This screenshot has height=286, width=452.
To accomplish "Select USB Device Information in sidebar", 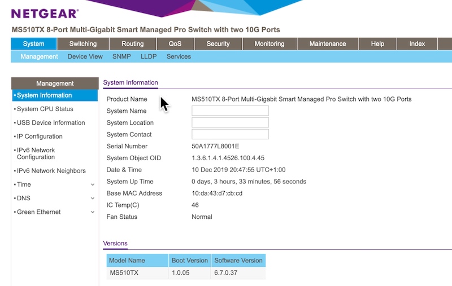I will 51,122.
